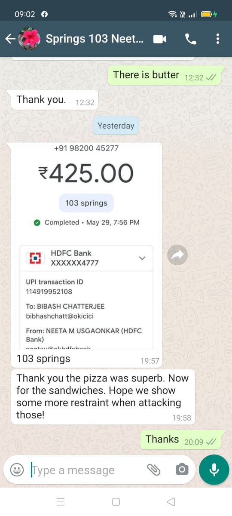This screenshot has height=516, width=232.
Task: Open contact info for Springs 103 Neet...
Action: click(94, 39)
